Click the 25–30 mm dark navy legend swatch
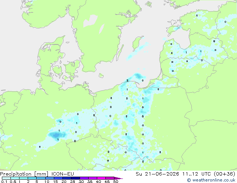This screenshot has width=237, height=183. pyautogui.click(x=75, y=178)
